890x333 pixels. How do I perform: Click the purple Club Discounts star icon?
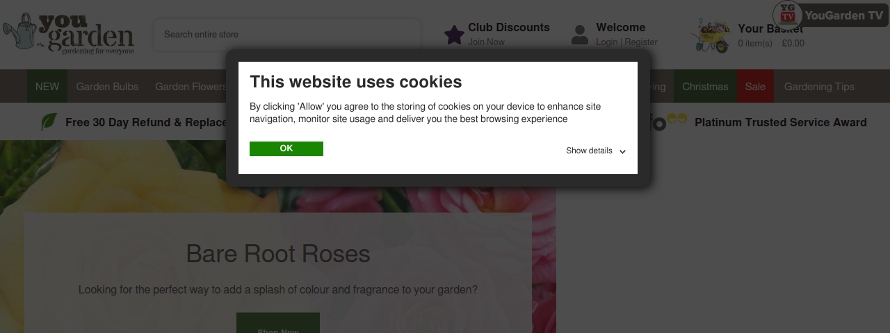point(454,35)
